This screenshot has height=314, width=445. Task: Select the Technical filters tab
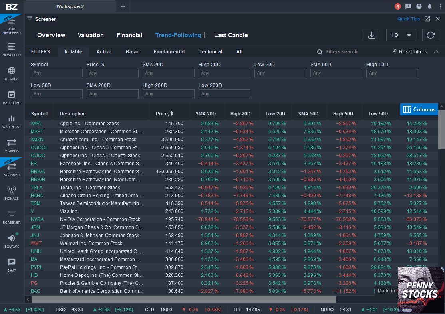click(211, 52)
